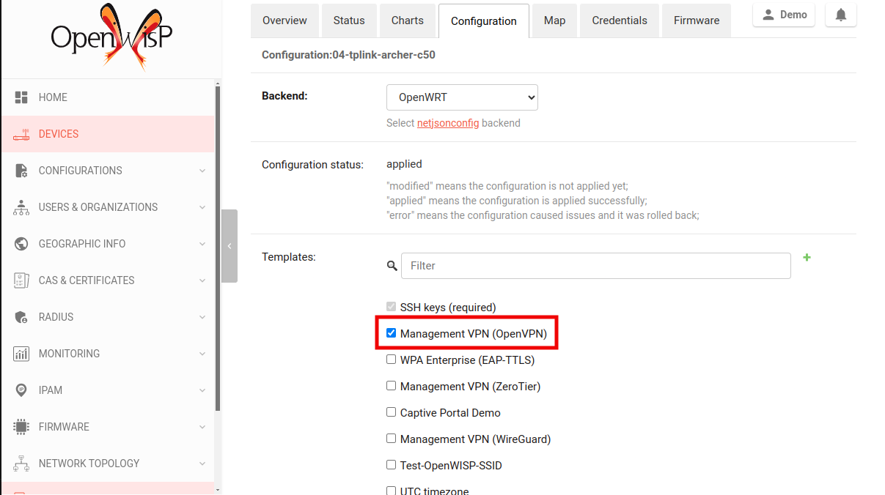Screen dimensions: 885x495
Task: Open the Status tab
Action: point(349,21)
